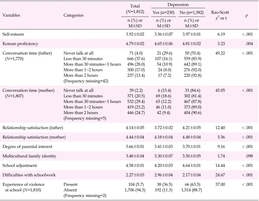Click the chi-square value 49.22
Image resolution: width=259 pixels, height=201 pixels.
click(x=220, y=53)
